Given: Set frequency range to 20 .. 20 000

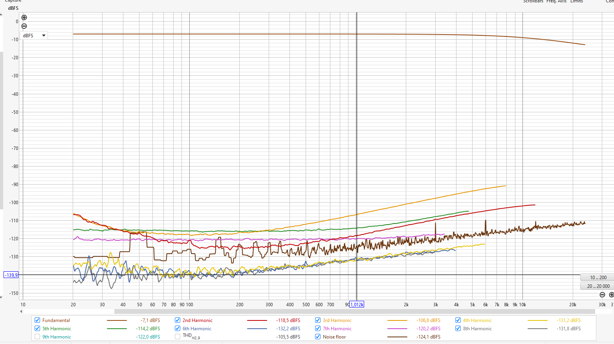Looking at the screenshot, I should coord(598,286).
